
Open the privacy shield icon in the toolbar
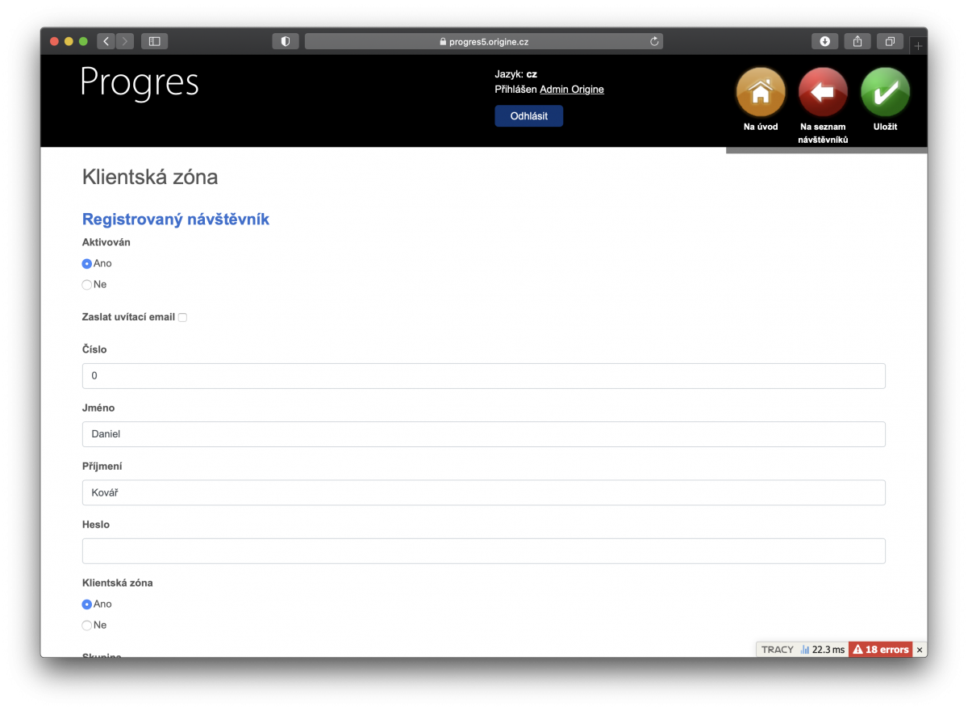285,40
